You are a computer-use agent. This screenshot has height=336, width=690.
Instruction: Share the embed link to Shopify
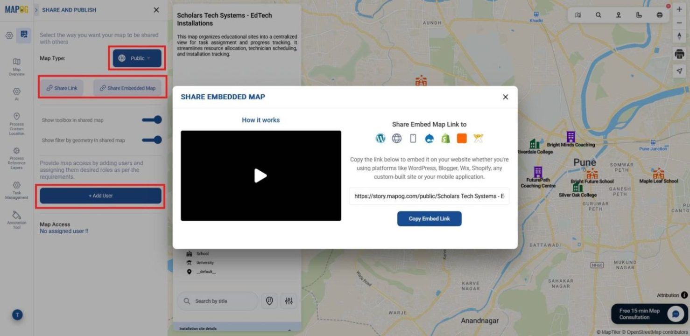[x=445, y=138]
